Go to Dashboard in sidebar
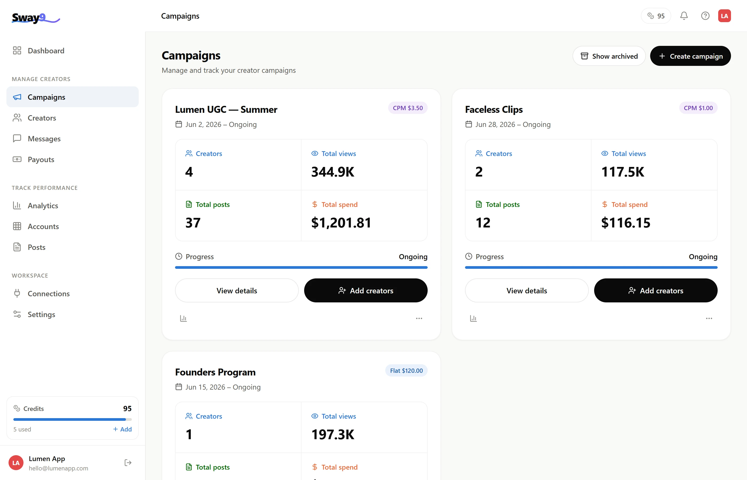This screenshot has height=480, width=747. coord(72,51)
